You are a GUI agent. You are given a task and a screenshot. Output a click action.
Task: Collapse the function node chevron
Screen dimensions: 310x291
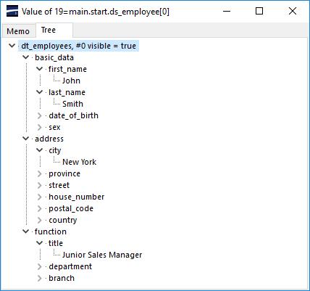point(25,231)
